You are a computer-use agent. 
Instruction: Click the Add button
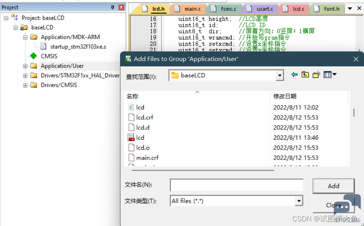tap(334, 186)
